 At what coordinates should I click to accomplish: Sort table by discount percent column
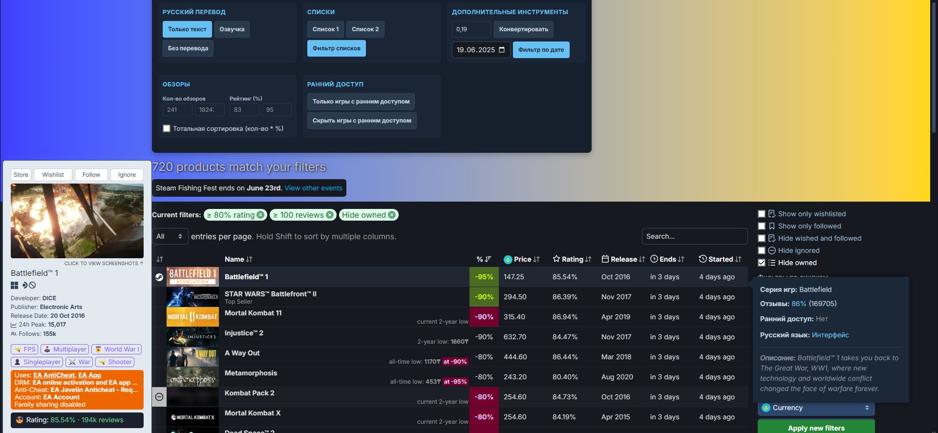(484, 259)
